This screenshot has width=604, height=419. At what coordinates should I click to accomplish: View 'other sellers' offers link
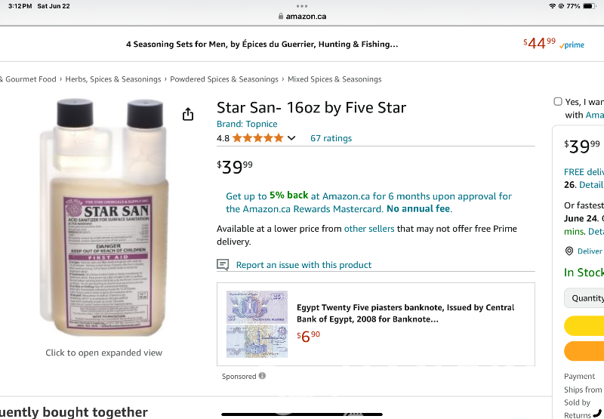tap(369, 229)
